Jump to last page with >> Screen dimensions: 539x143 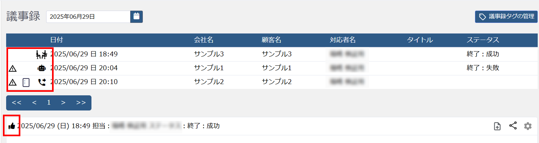[81, 103]
